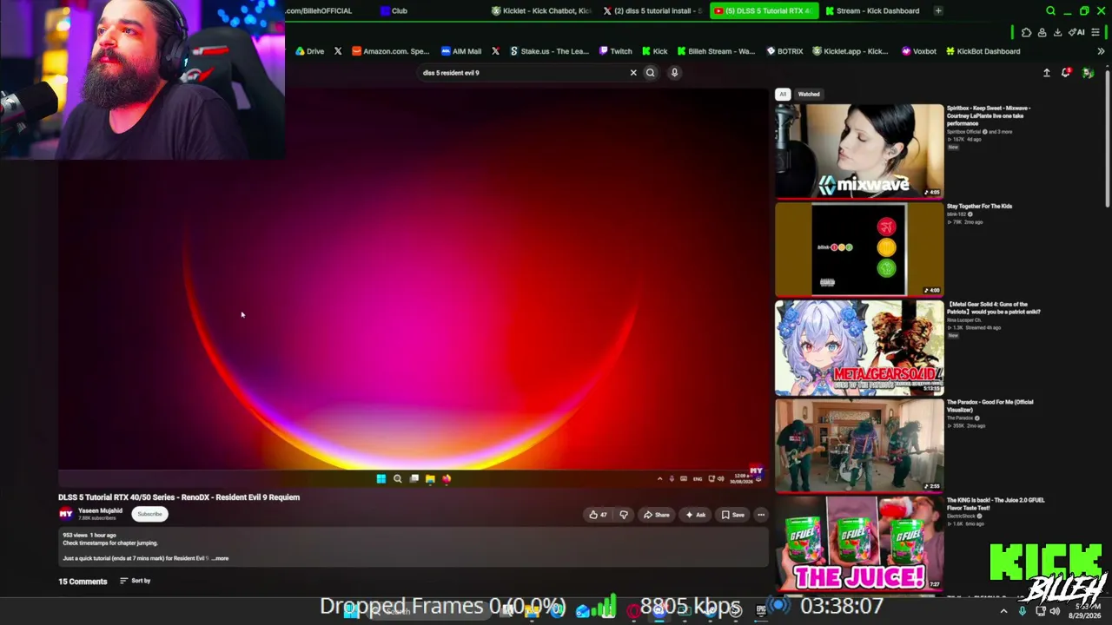Click the browser title bar search icon

pos(1050,10)
